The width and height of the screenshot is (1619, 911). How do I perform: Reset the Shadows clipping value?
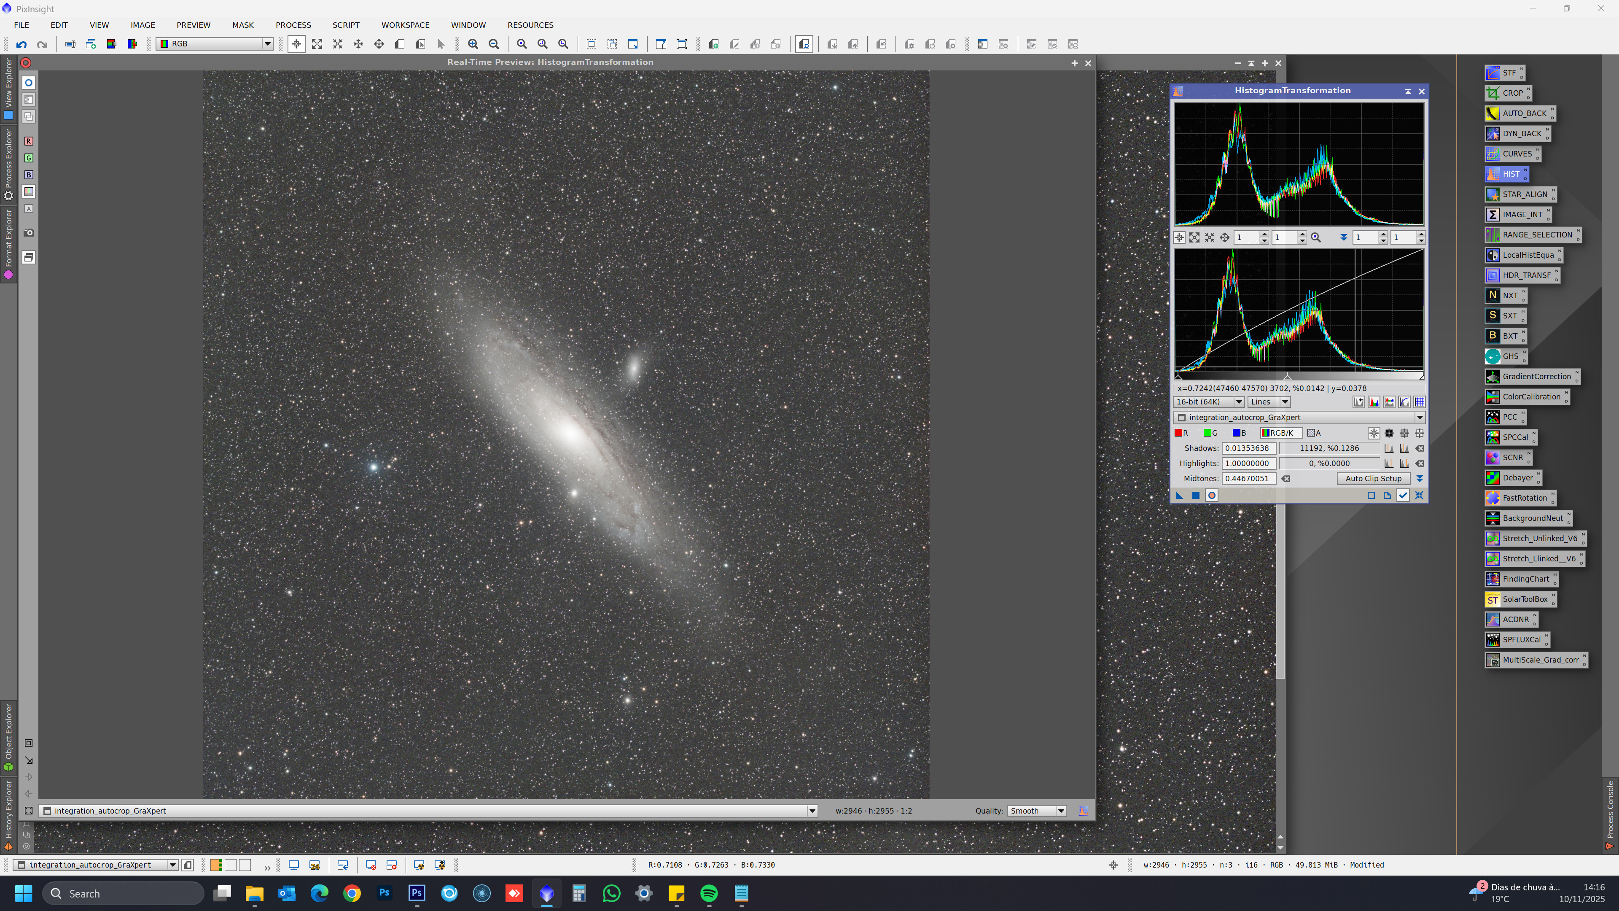1420,448
